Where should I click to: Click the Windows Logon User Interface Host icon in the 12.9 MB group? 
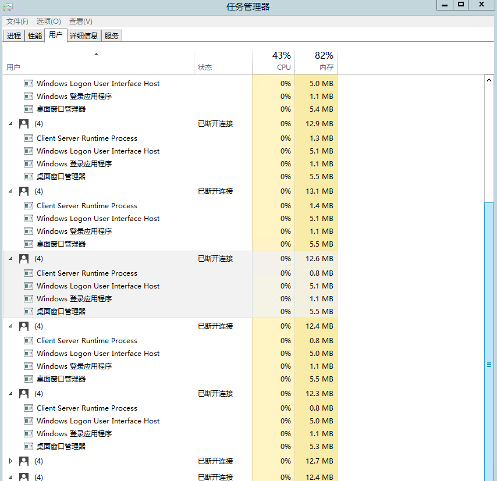(29, 151)
